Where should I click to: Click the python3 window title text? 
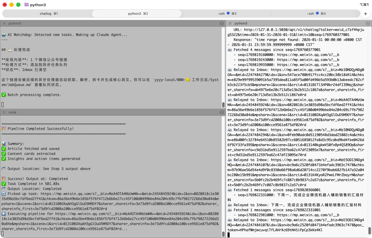click(38, 5)
